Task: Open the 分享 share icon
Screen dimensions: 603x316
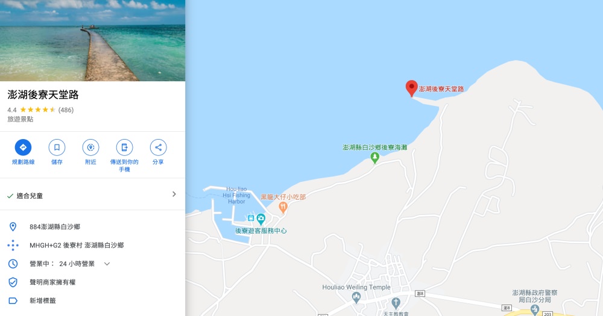Action: click(x=158, y=147)
